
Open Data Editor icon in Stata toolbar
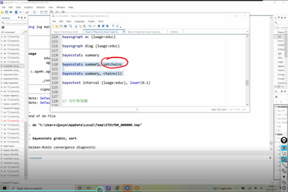[x=42, y=12]
